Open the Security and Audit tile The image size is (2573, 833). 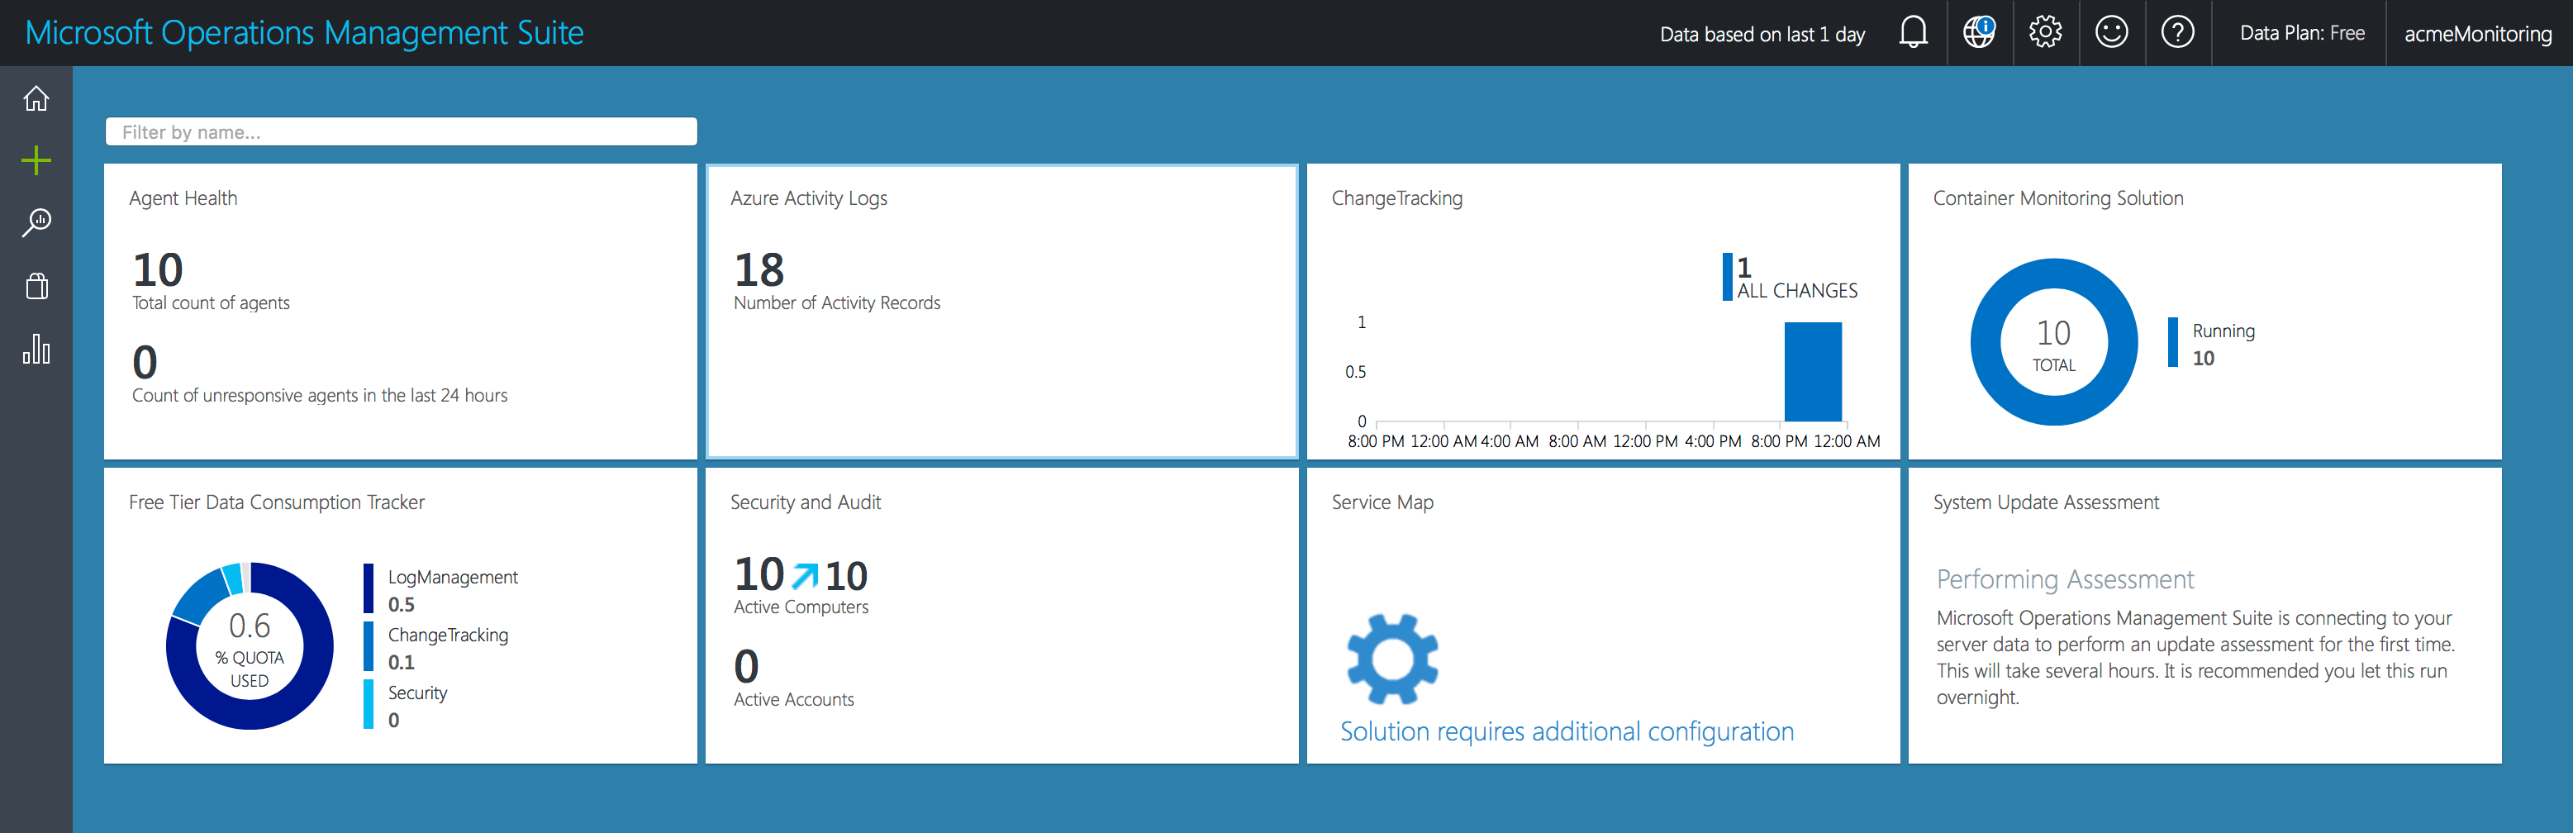click(x=1001, y=616)
